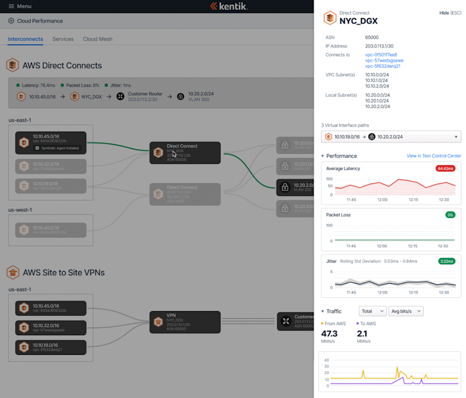Click the Synthetic Agent Installed badge icon
This screenshot has width=466, height=398.
[x=37, y=148]
